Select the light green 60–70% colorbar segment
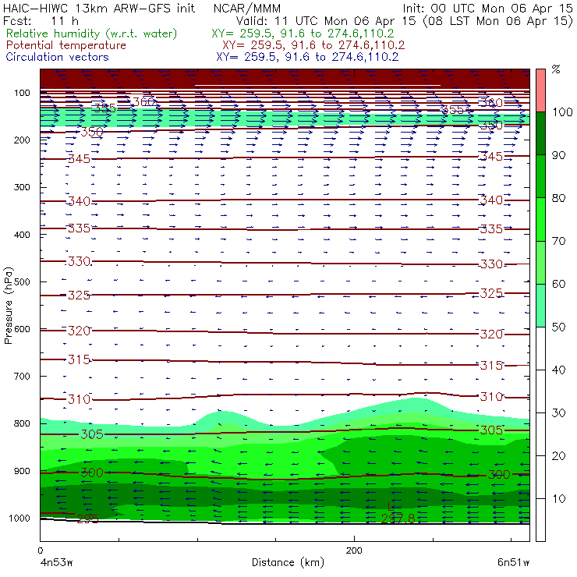 pos(540,262)
